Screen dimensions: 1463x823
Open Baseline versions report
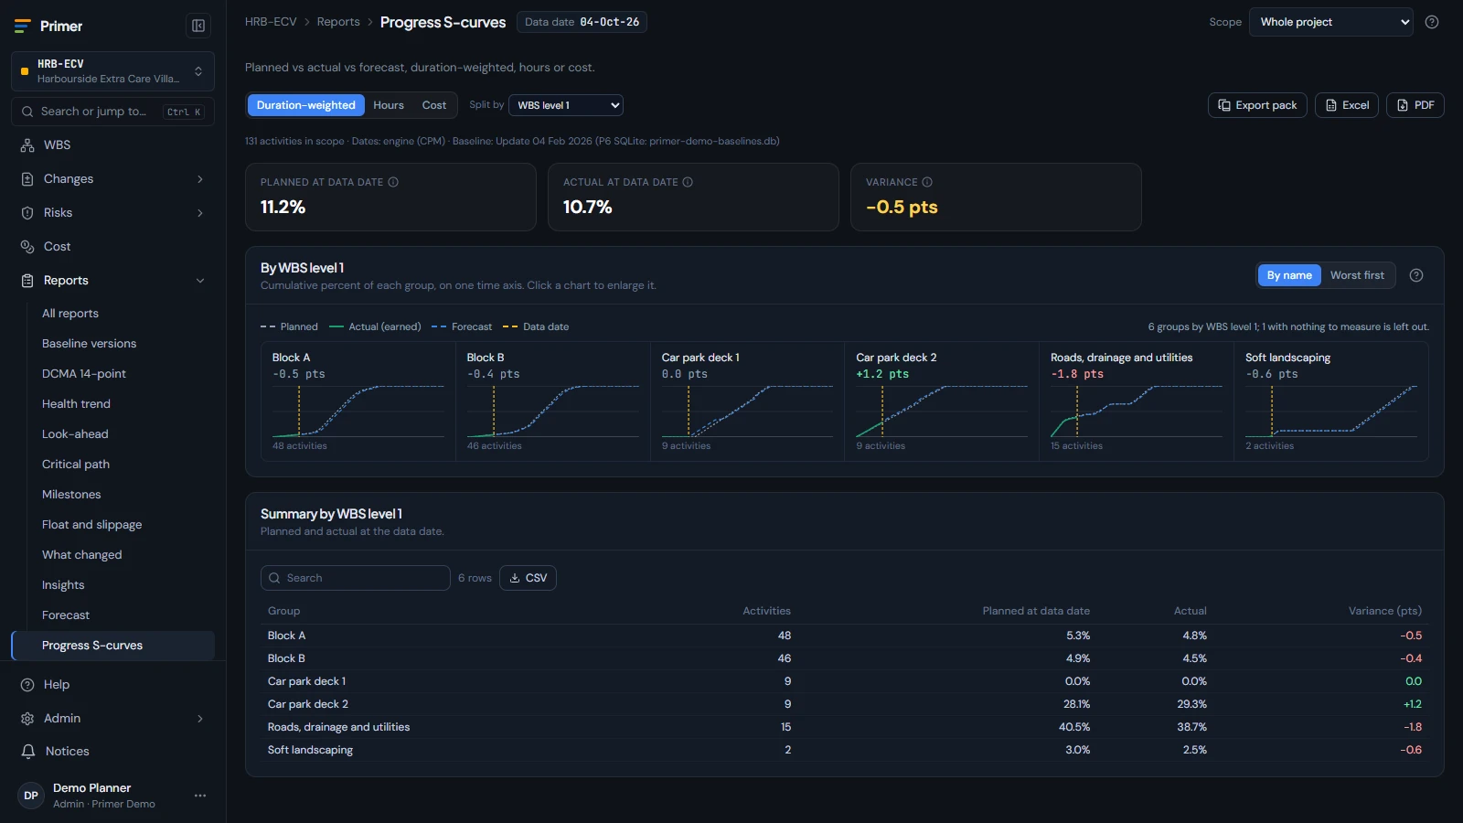123,344
